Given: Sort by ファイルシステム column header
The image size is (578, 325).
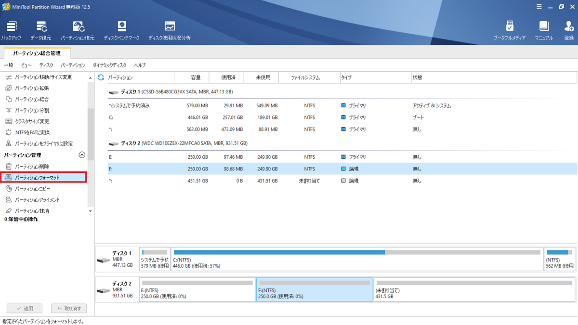Looking at the screenshot, I should [309, 78].
